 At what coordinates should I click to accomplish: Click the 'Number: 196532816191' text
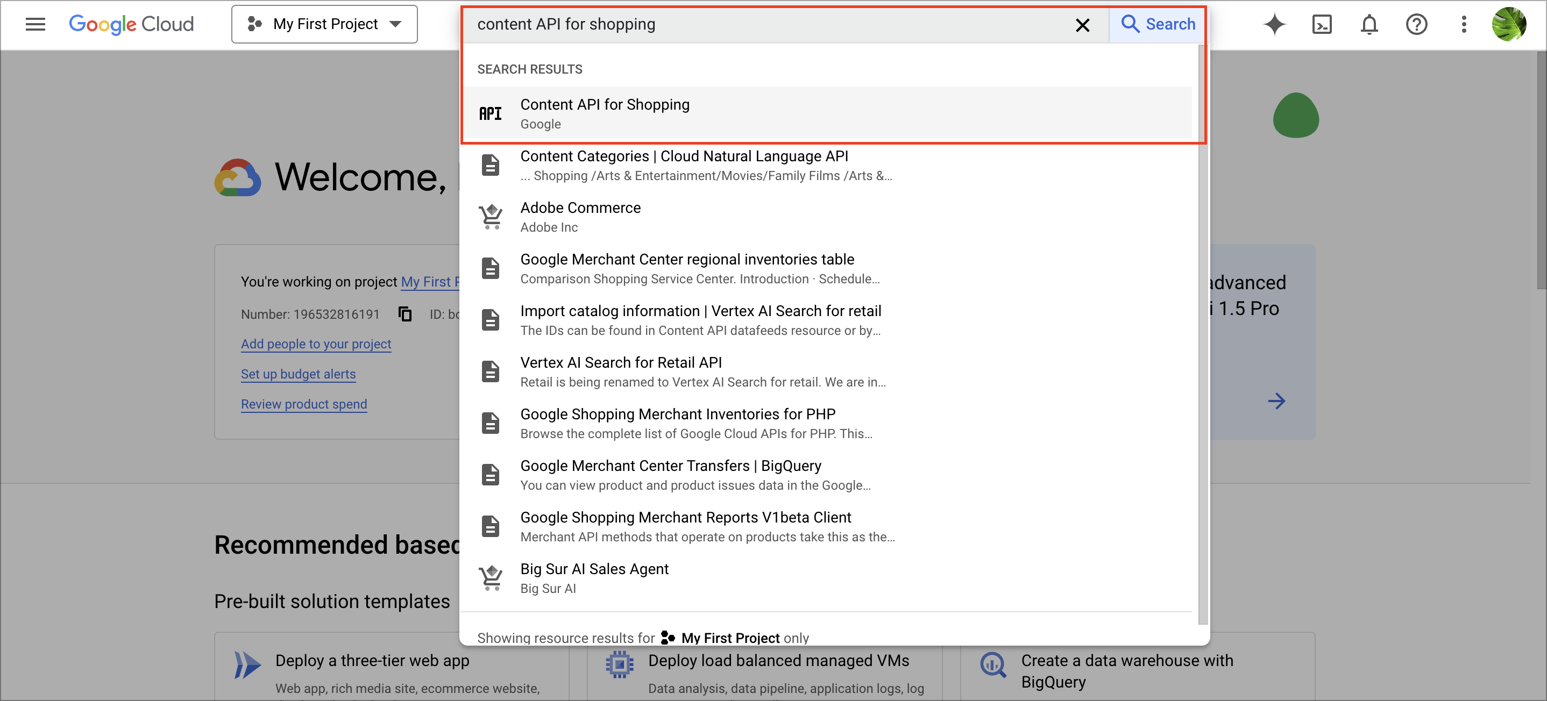310,314
